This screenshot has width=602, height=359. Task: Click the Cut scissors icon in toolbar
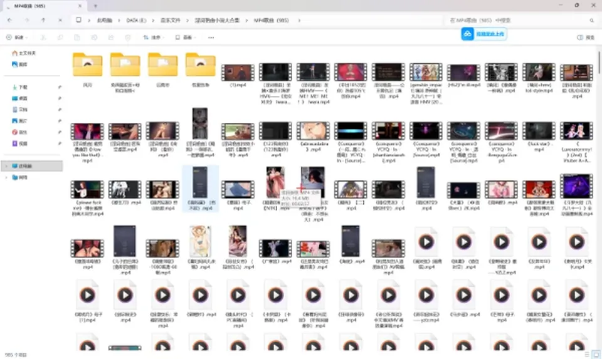point(43,38)
